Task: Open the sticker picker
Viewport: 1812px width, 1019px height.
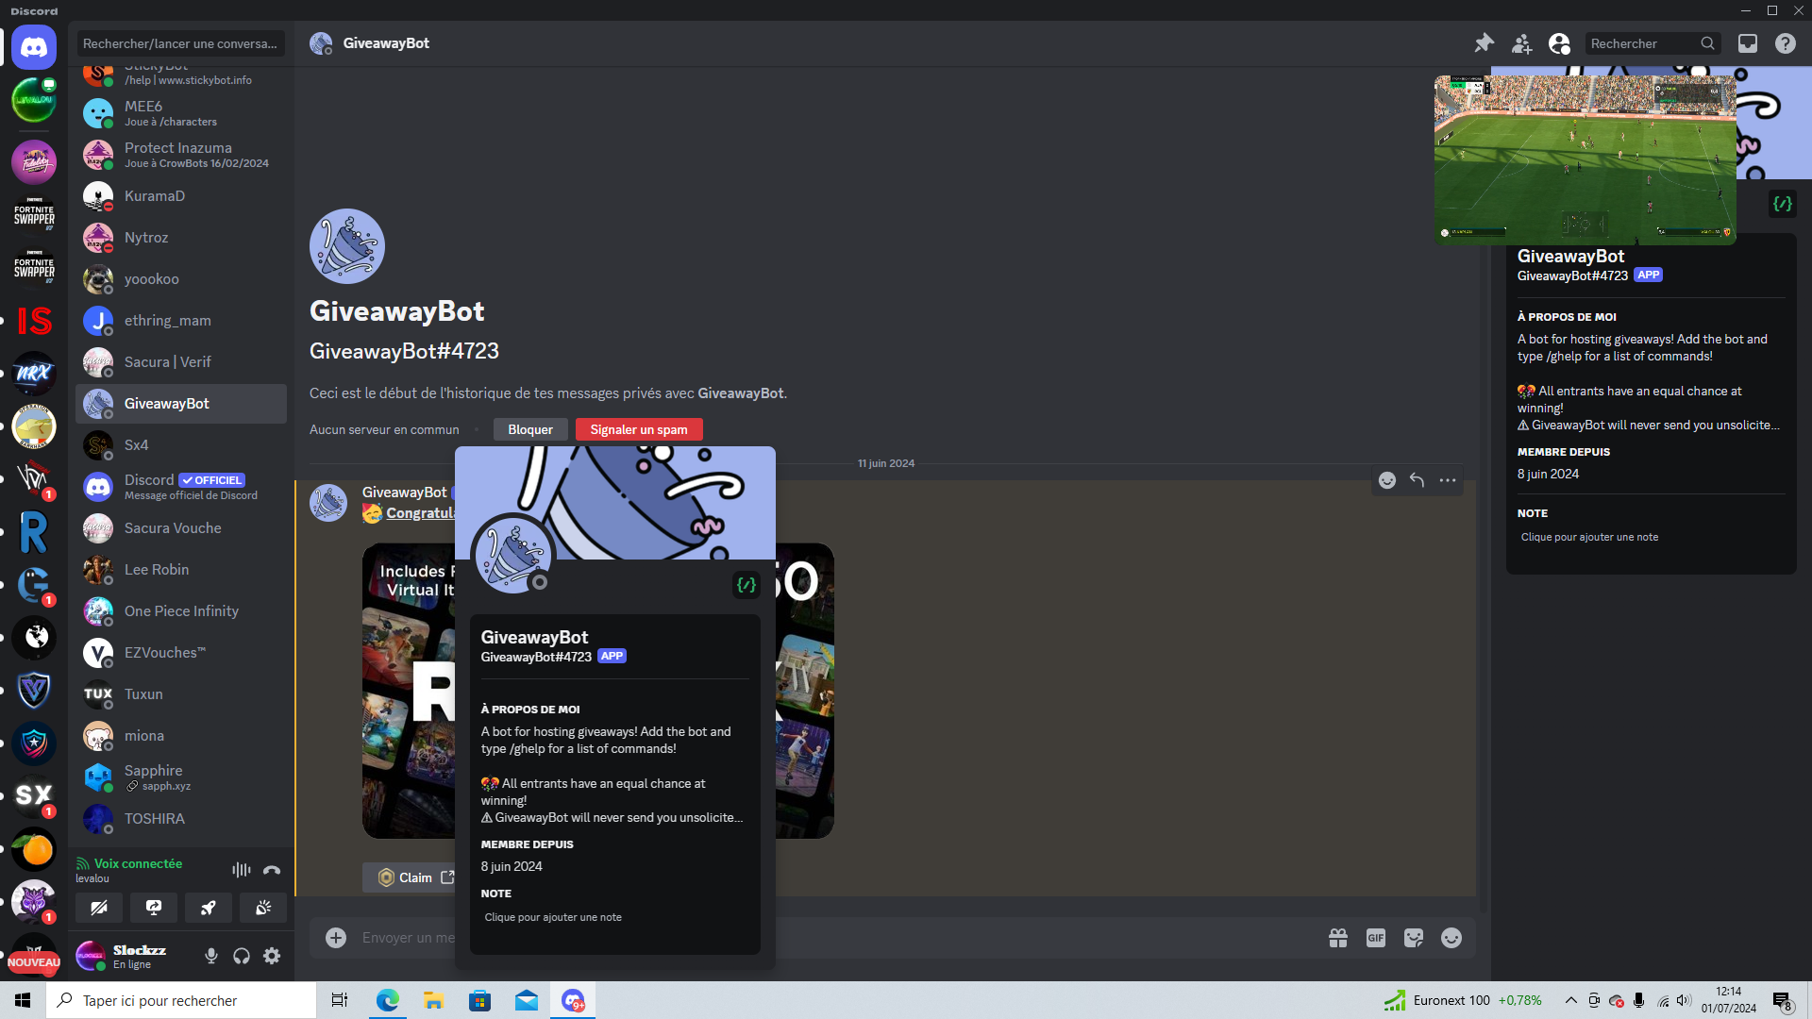Action: pyautogui.click(x=1414, y=938)
